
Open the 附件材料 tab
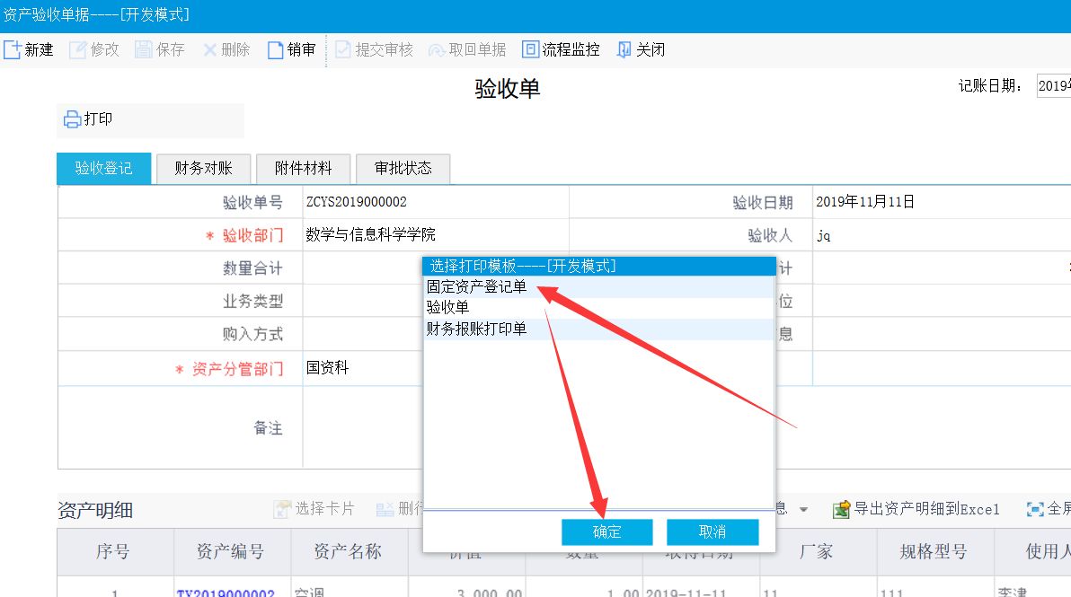pyautogui.click(x=303, y=168)
